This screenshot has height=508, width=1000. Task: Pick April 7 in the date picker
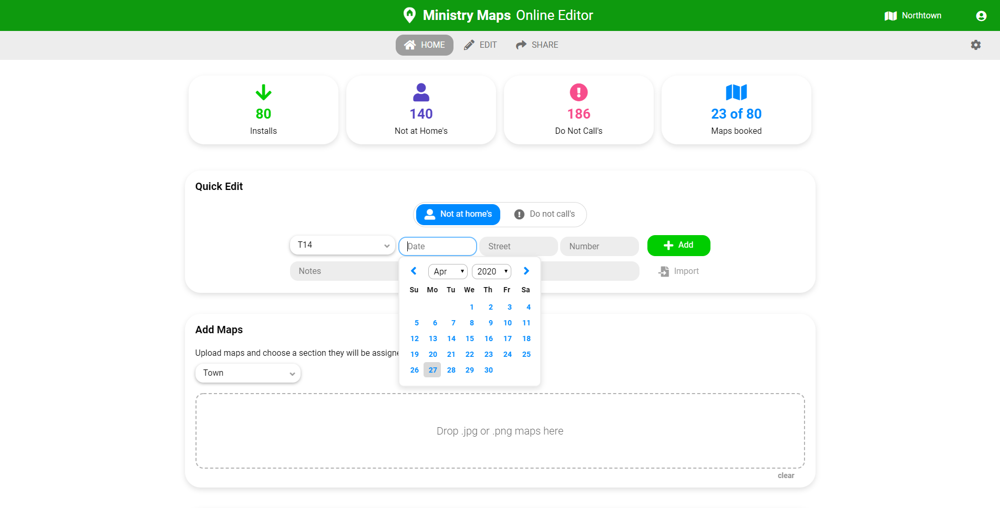point(453,323)
